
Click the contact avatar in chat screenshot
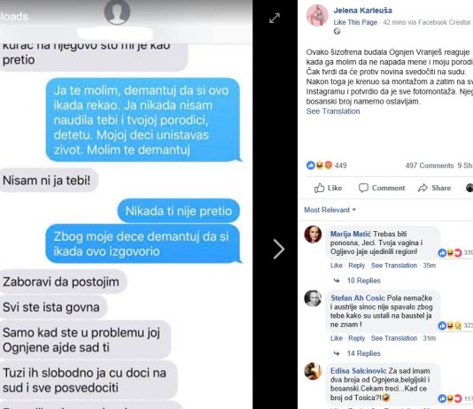click(x=117, y=12)
